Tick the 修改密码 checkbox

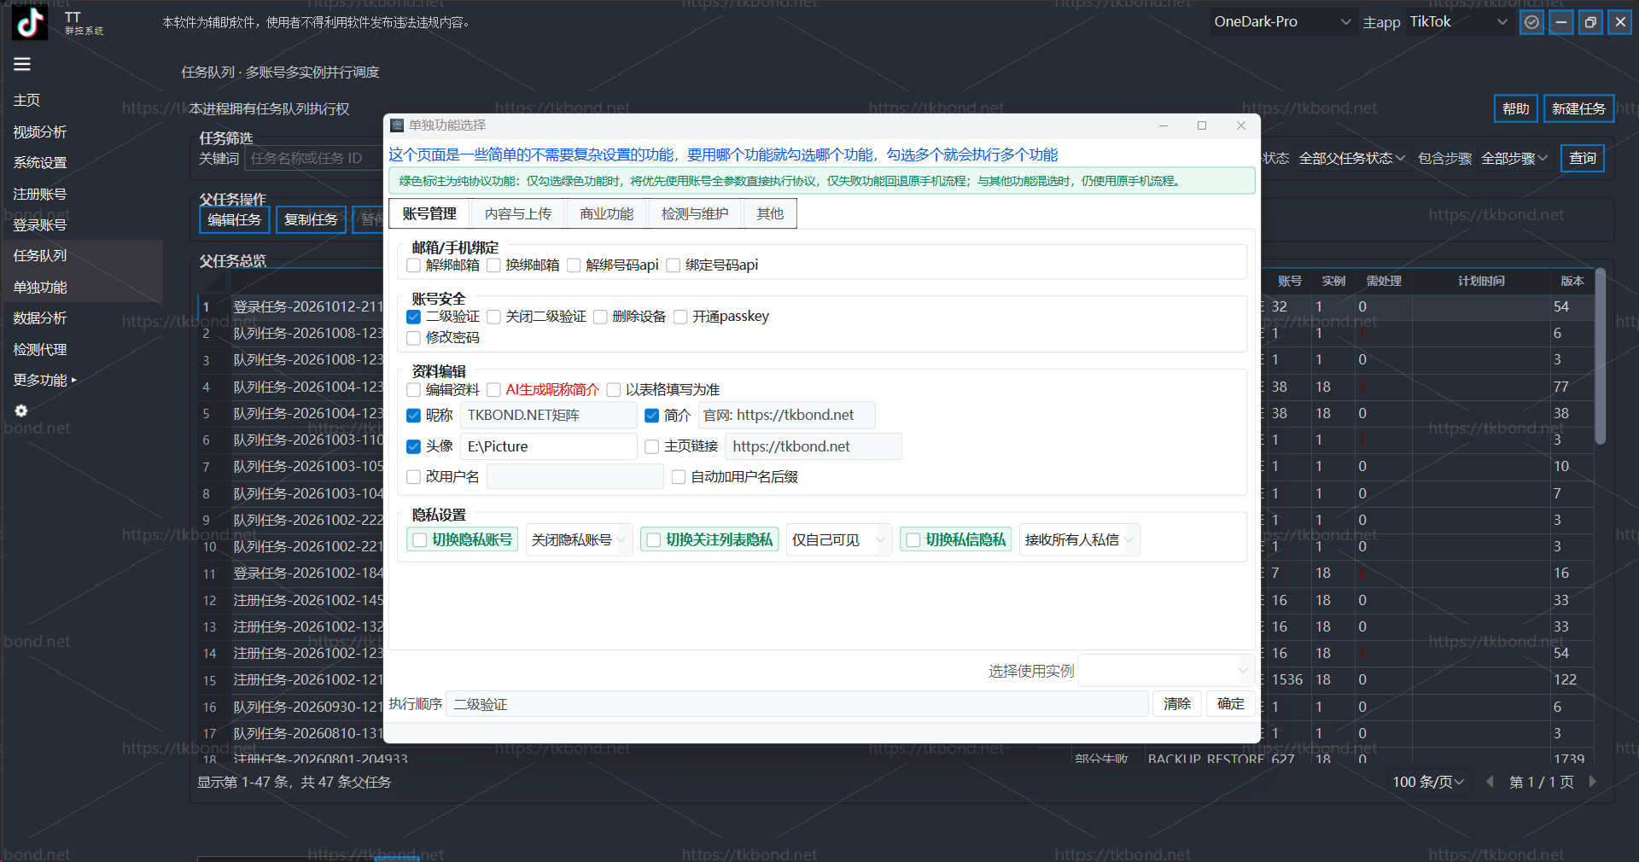point(414,338)
